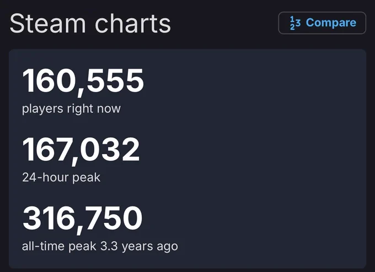This screenshot has height=272, width=375.
Task: Click the digits '316' in the bottom count
Action: pos(49,218)
